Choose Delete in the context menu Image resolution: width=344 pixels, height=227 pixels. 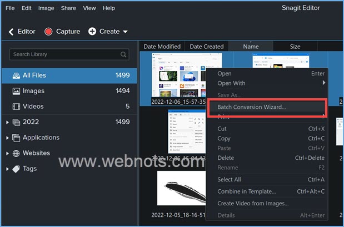[x=267, y=158]
